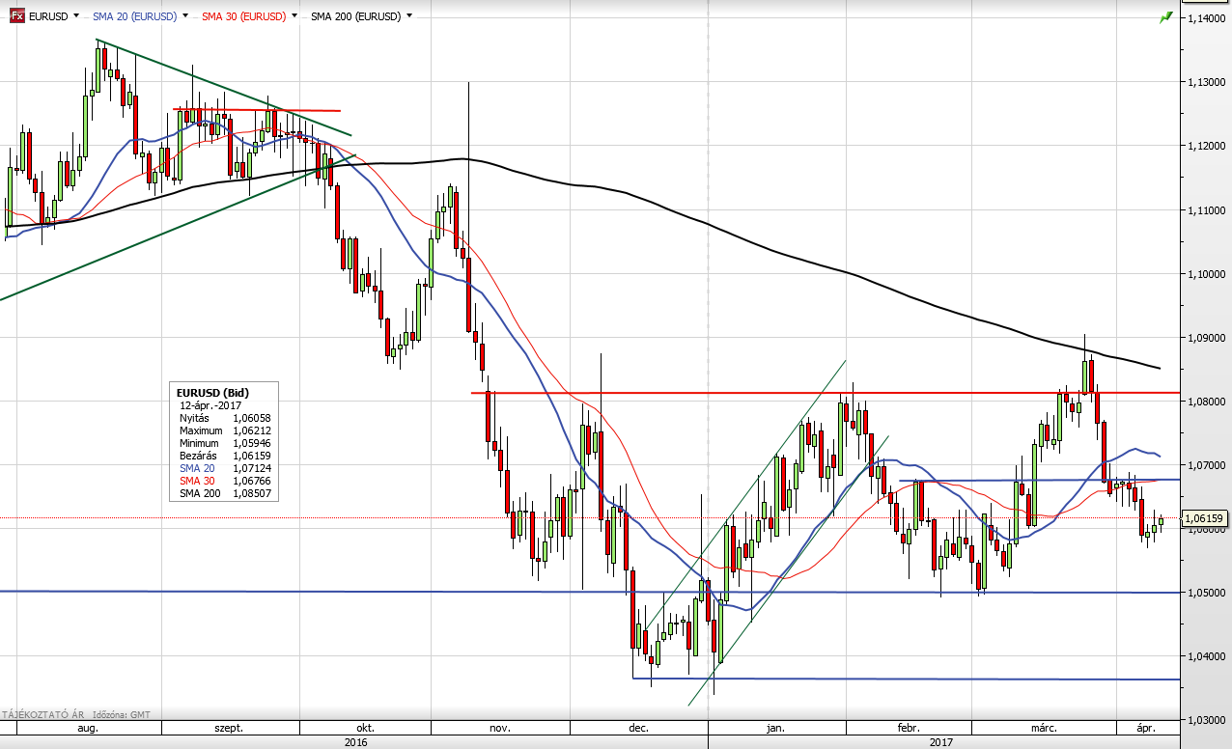Open the EURUSD instrument dropdown arrow
This screenshot has height=749, width=1232.
click(74, 16)
